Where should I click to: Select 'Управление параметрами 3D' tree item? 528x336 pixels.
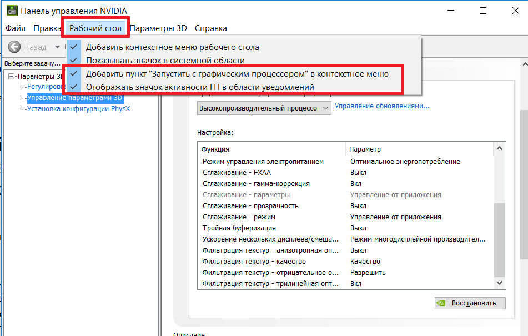[75, 98]
